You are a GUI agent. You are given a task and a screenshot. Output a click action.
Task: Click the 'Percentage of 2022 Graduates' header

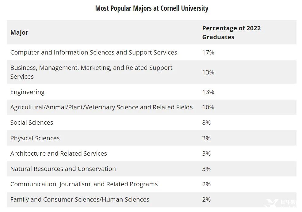(x=231, y=32)
